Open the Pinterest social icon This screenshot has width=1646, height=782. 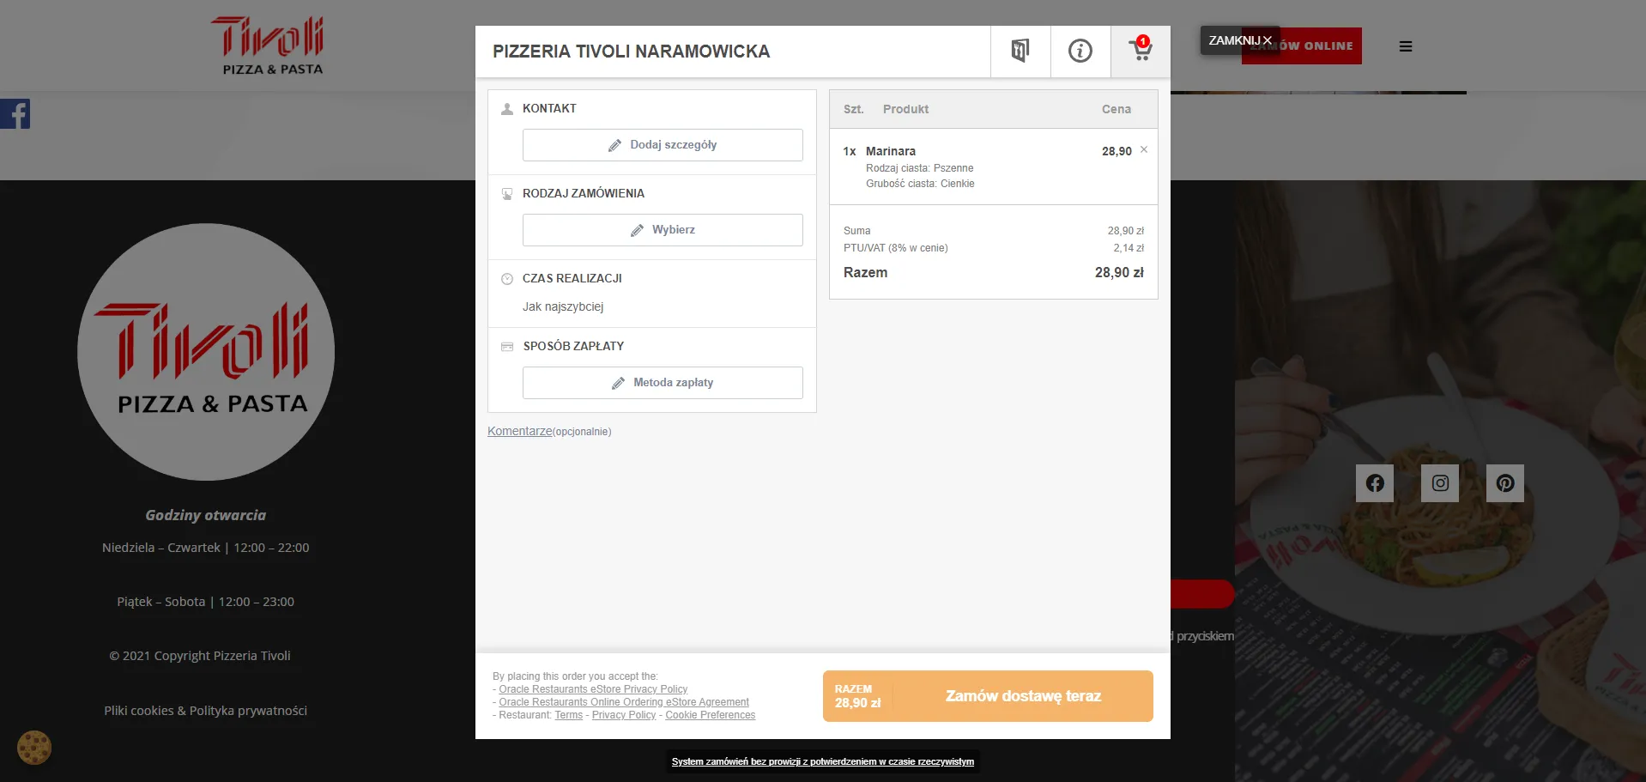[x=1504, y=483]
